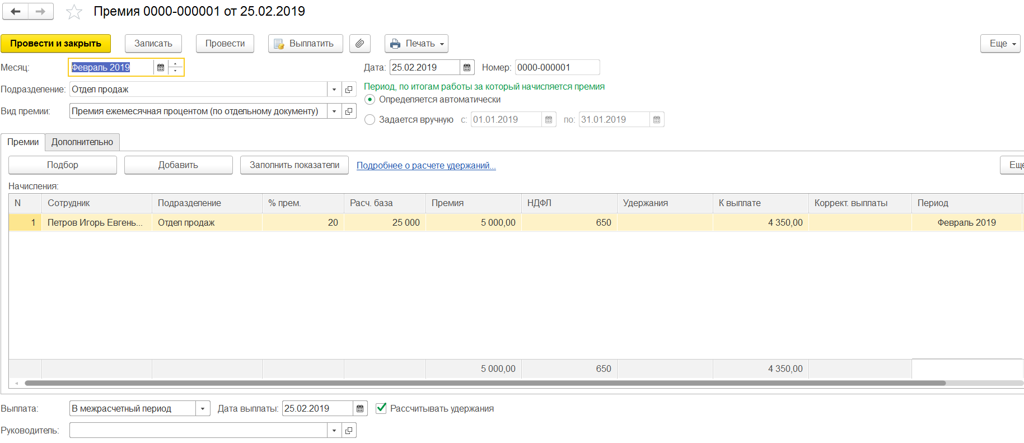Image resolution: width=1024 pixels, height=443 pixels.
Task: Select 'Определяется автоматически' radio option
Action: click(370, 100)
